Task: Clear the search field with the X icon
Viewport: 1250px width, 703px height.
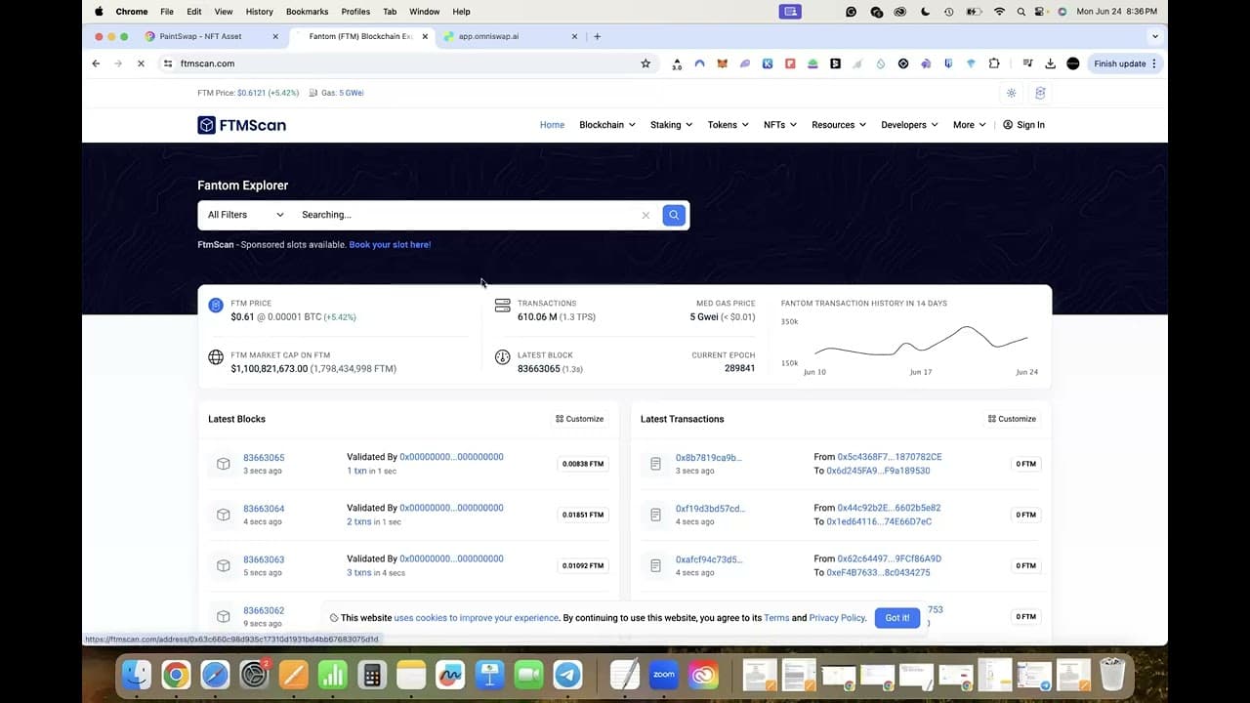Action: (x=646, y=215)
